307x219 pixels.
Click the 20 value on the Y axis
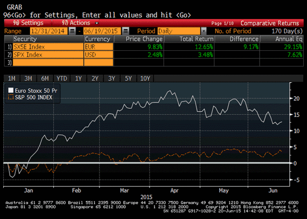pyautogui.click(x=296, y=99)
